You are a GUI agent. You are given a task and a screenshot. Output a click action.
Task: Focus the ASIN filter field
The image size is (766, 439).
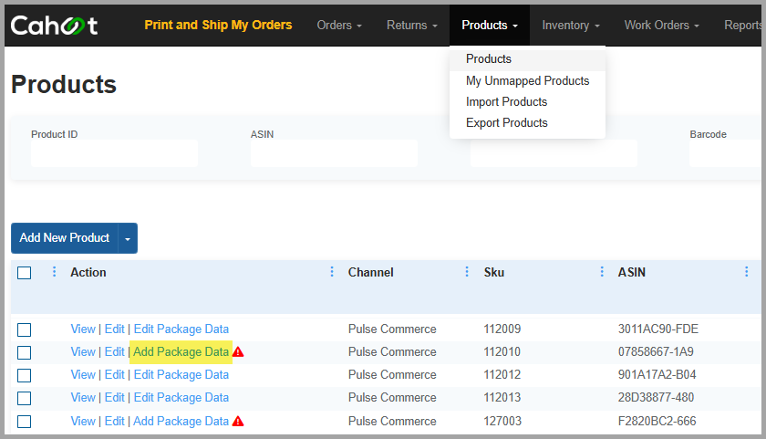334,153
